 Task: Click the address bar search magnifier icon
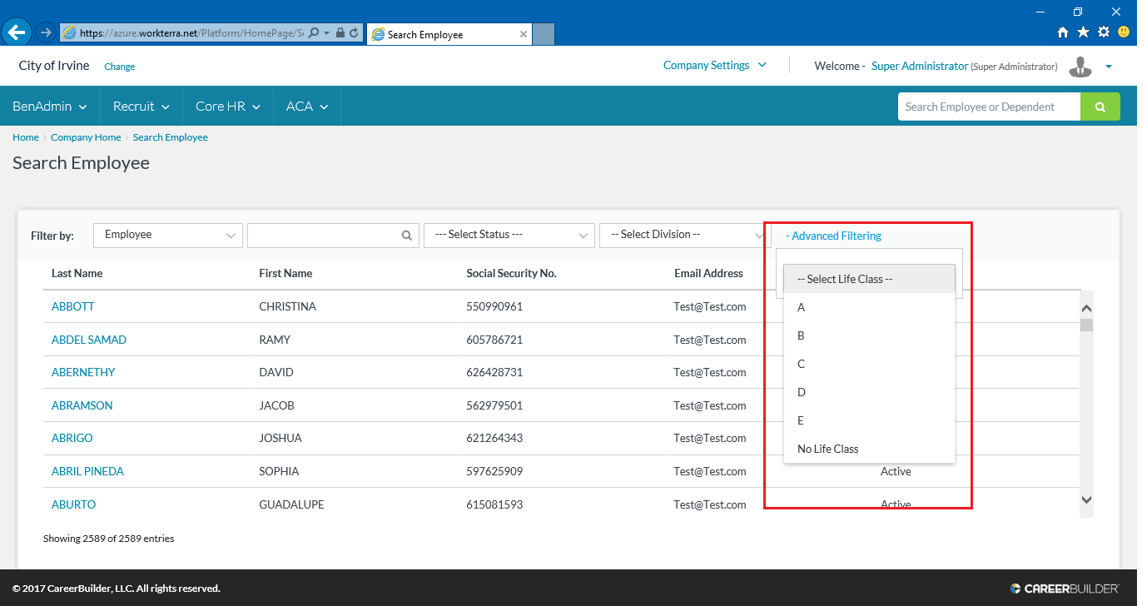click(314, 33)
